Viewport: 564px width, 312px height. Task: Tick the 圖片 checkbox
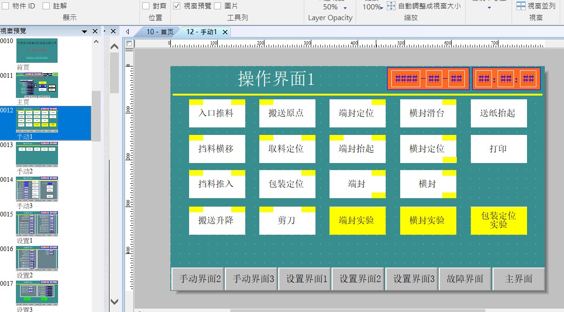(x=218, y=6)
